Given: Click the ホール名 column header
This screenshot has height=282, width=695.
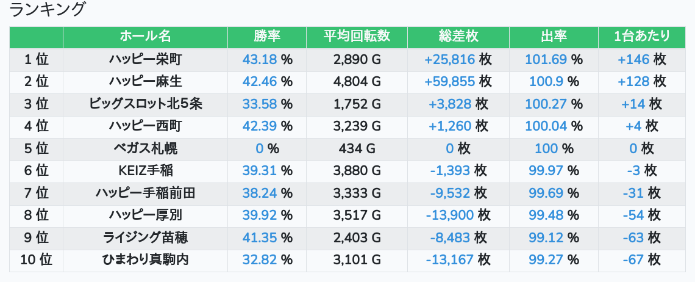Looking at the screenshot, I should (x=145, y=37).
